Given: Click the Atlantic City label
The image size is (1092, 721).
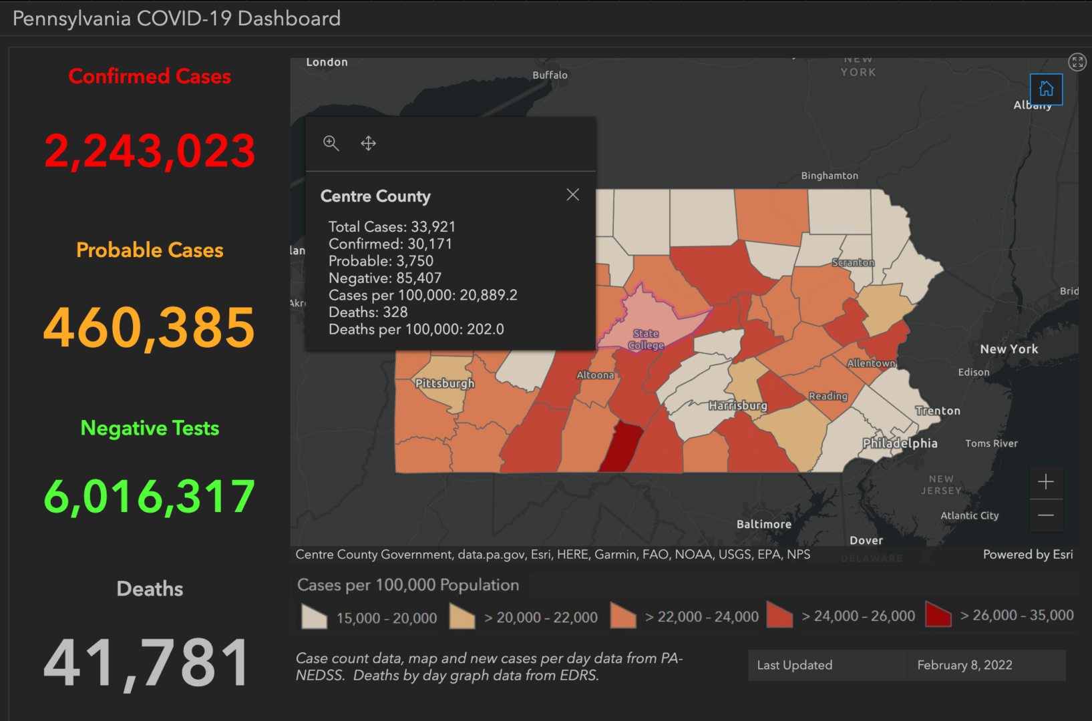Looking at the screenshot, I should coord(970,515).
